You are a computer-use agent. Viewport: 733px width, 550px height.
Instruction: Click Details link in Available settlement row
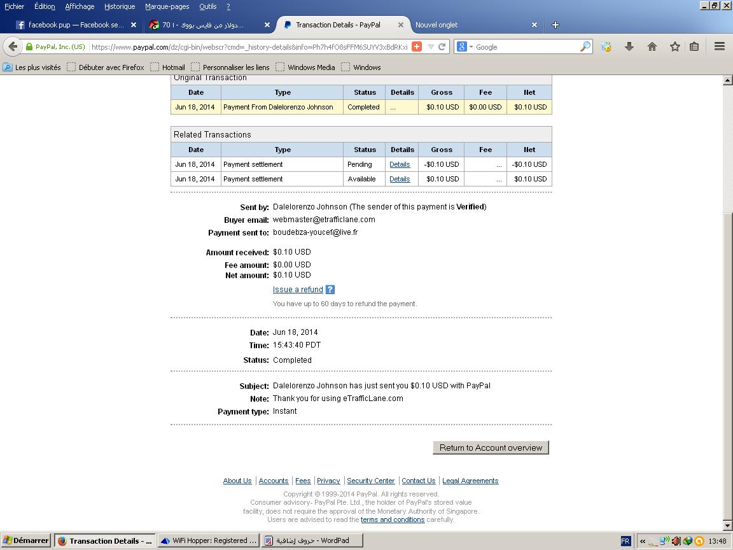tap(400, 179)
